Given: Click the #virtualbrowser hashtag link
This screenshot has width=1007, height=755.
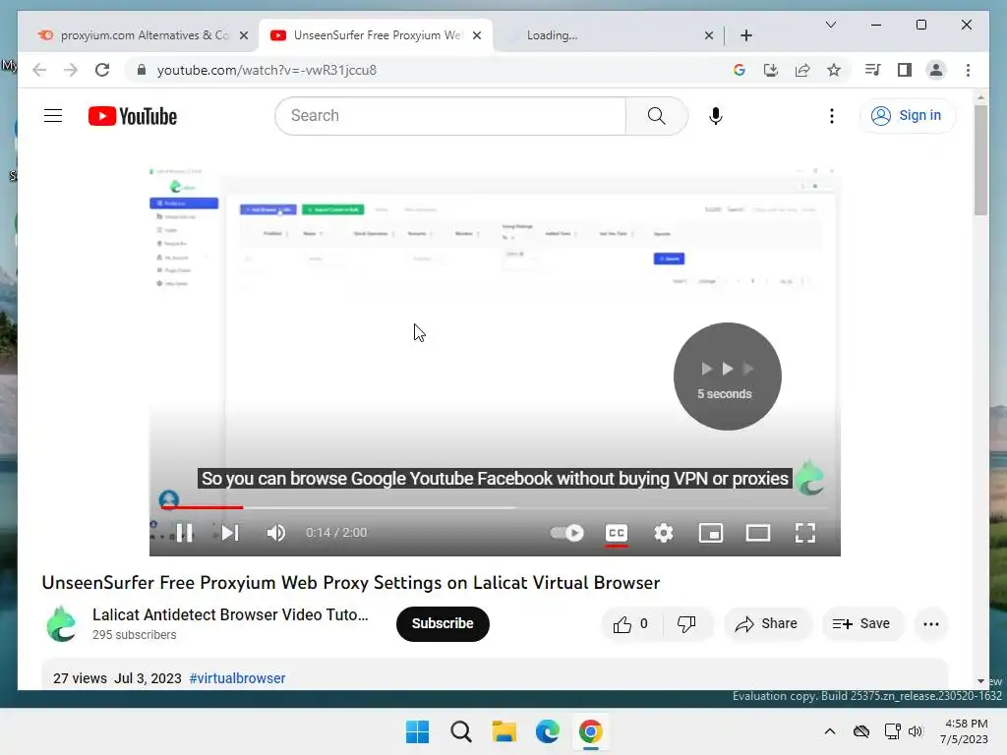Looking at the screenshot, I should (x=237, y=678).
